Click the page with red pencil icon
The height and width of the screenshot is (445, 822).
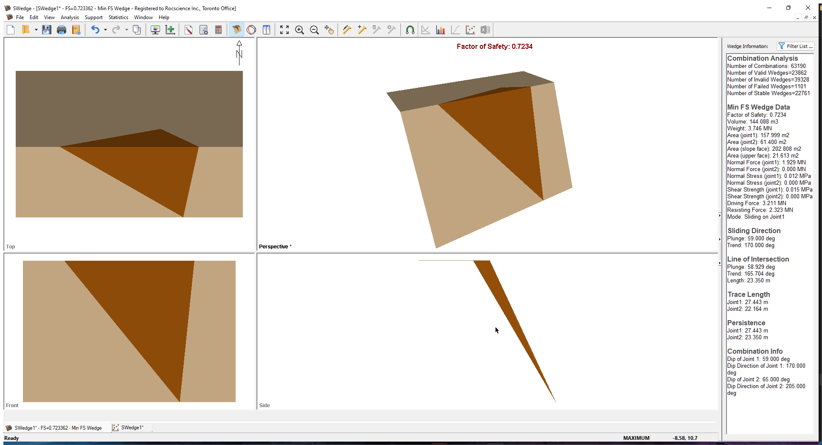(189, 30)
